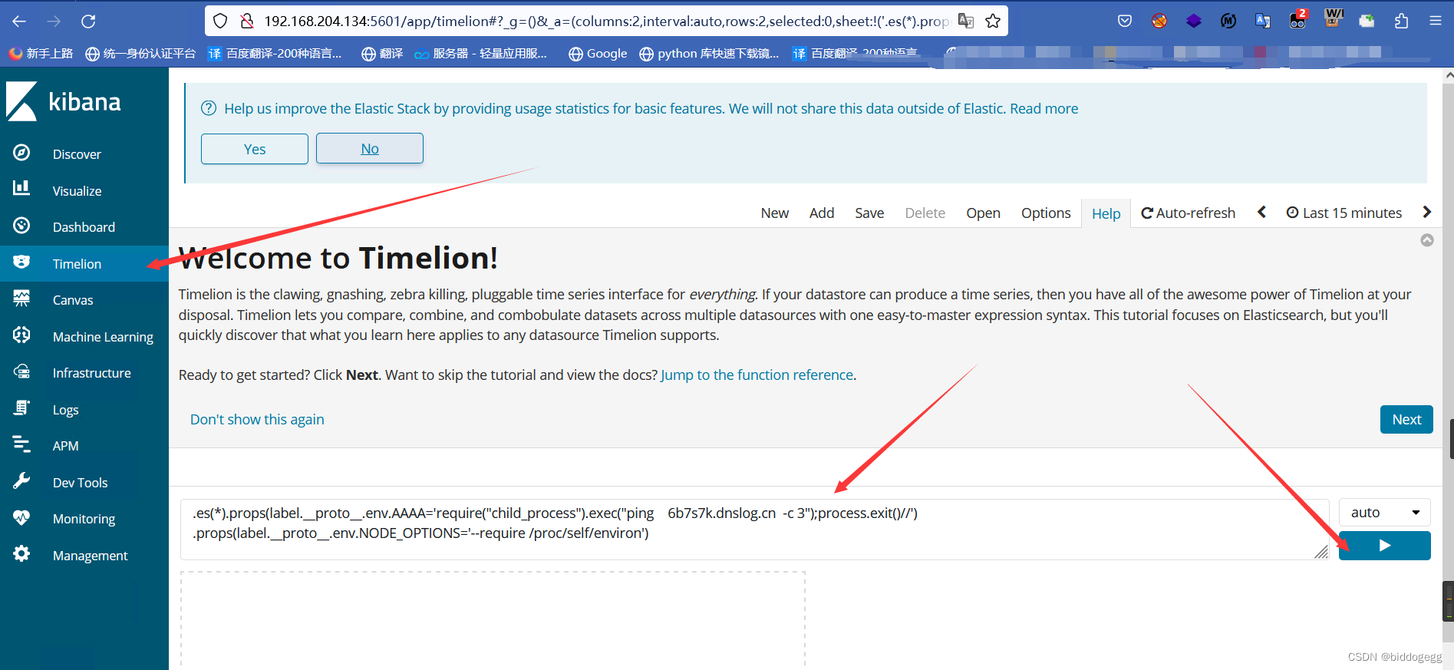Open Infrastructure icon in sidebar
This screenshot has width=1454, height=670.
pos(21,371)
